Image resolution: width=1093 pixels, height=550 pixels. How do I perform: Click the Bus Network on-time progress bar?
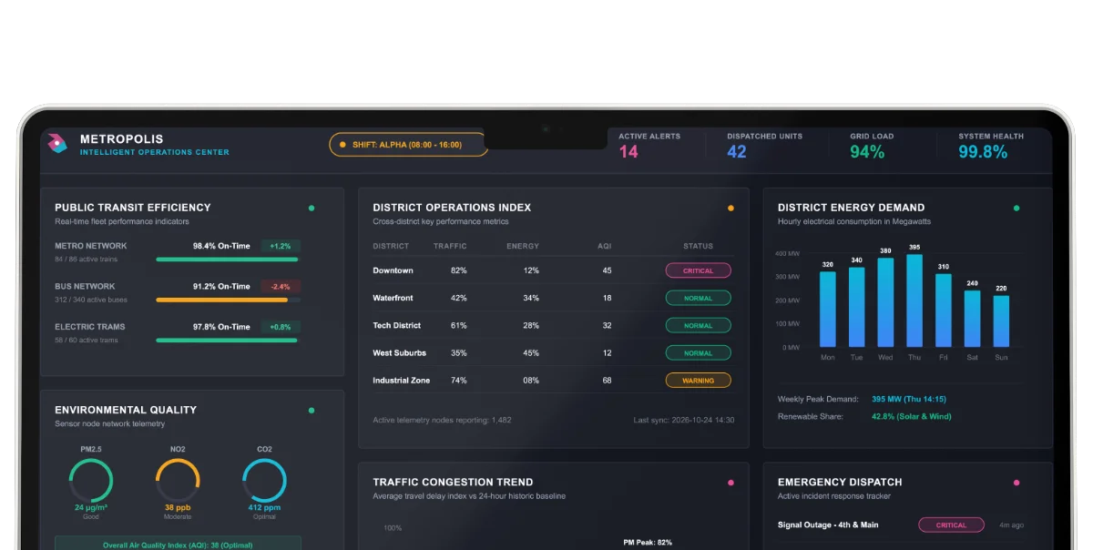[228, 300]
